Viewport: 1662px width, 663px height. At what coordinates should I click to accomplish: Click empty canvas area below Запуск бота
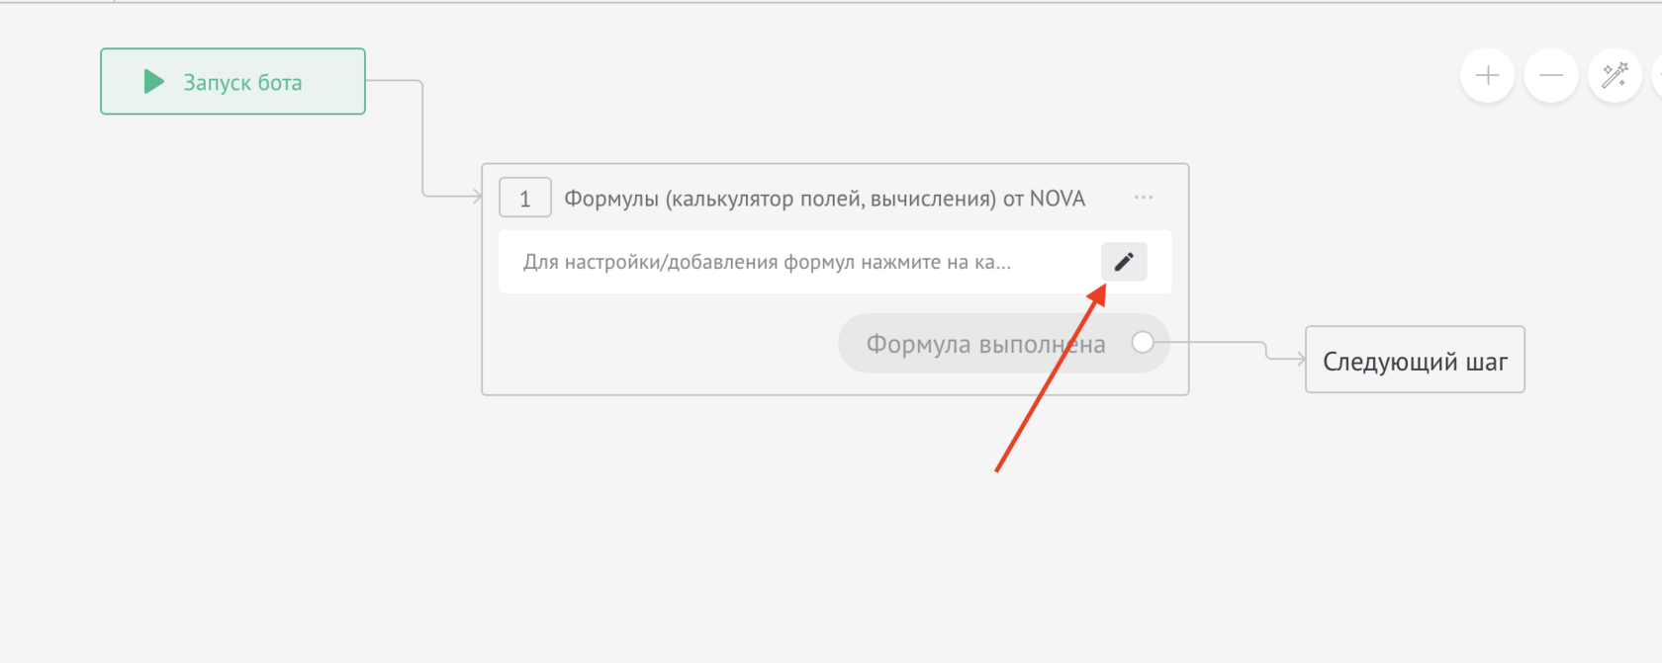tap(232, 296)
